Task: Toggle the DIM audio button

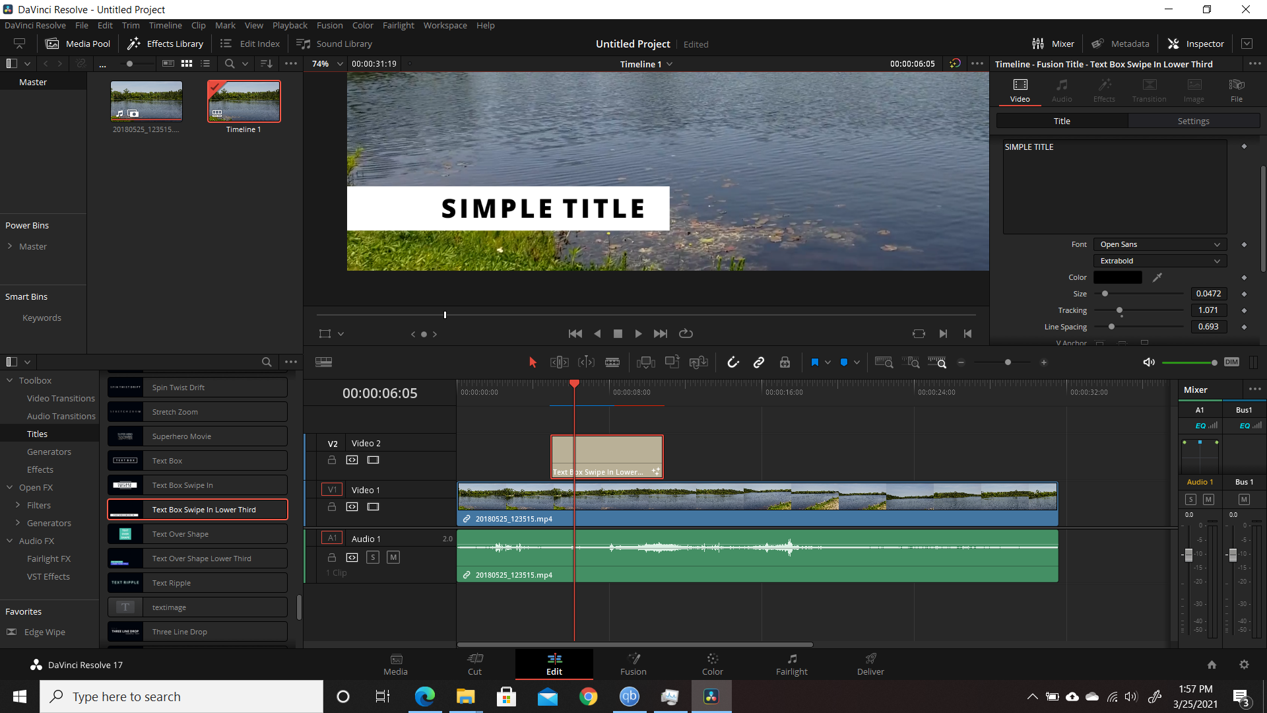Action: (1231, 362)
